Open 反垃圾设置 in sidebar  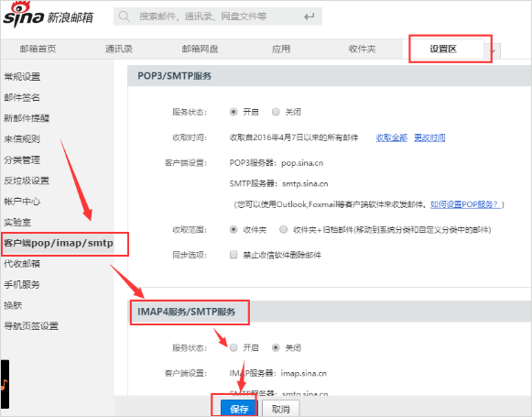[x=27, y=181]
